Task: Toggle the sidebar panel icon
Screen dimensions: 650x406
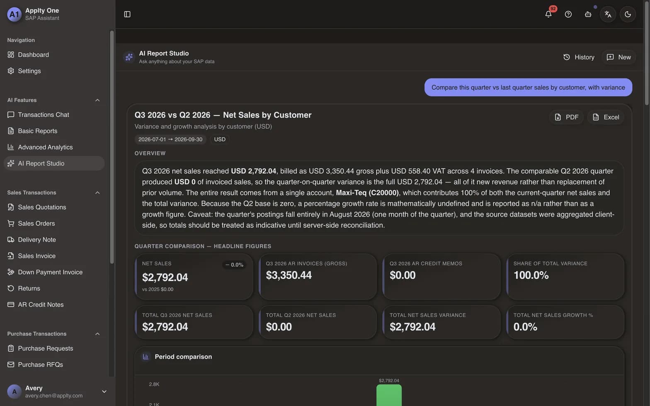Action: 127,14
